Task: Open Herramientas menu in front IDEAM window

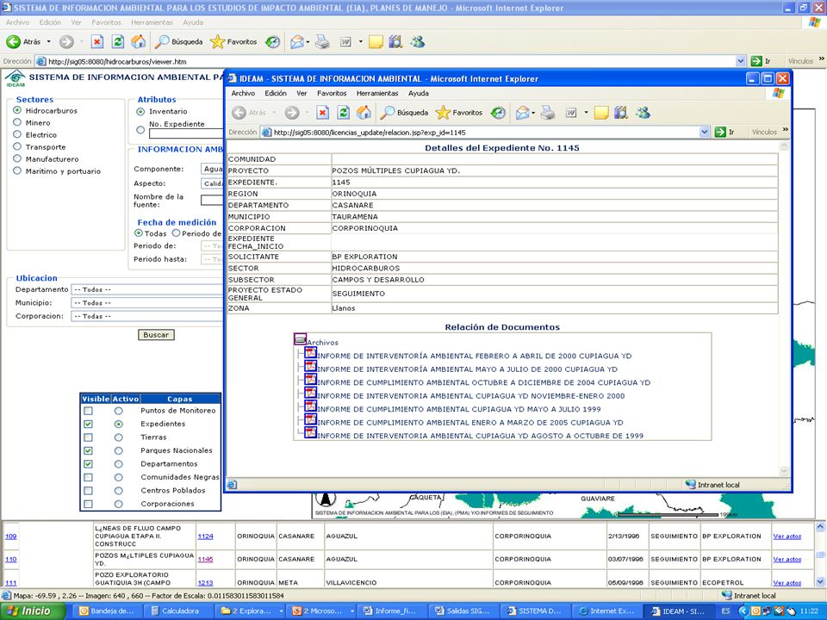Action: 377,93
